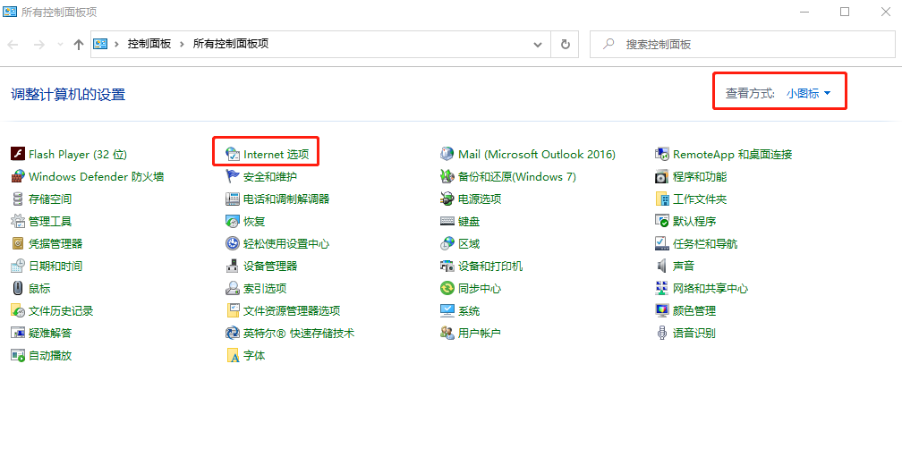
Task: Click the Mail (Microsoft Outlook 2016) icon
Action: click(447, 154)
